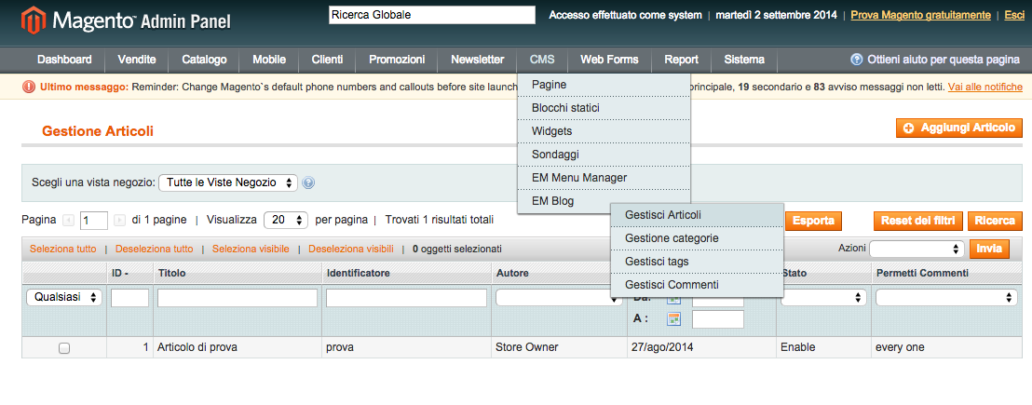Click the Titolo filter input field
1032x405 pixels.
click(237, 298)
